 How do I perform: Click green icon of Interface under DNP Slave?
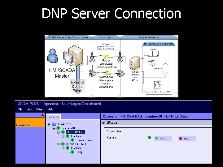click(x=68, y=136)
